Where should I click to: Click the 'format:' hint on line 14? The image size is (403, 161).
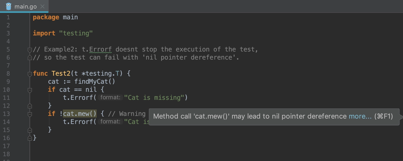[110, 122]
